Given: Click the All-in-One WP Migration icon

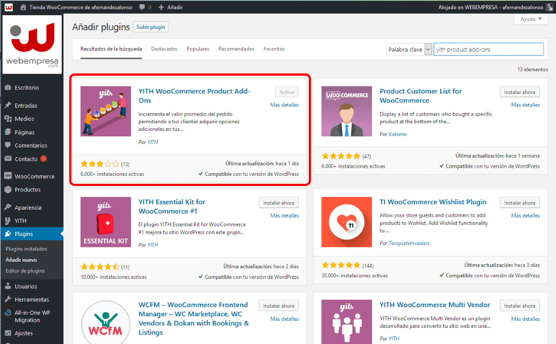Looking at the screenshot, I should click(x=8, y=313).
